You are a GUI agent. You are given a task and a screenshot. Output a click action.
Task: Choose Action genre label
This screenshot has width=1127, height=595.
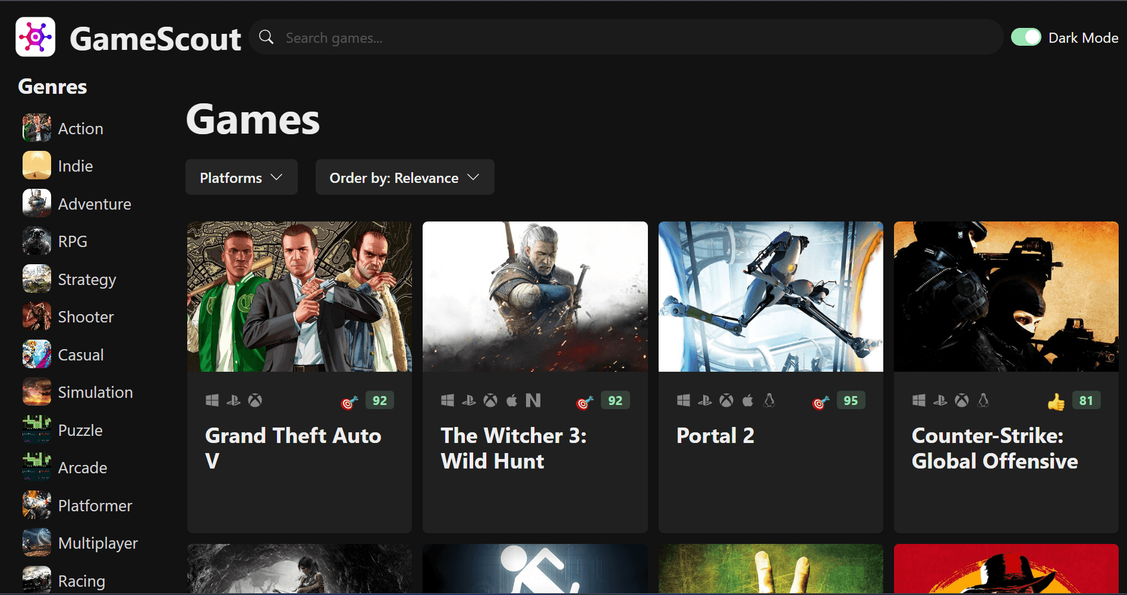[81, 129]
